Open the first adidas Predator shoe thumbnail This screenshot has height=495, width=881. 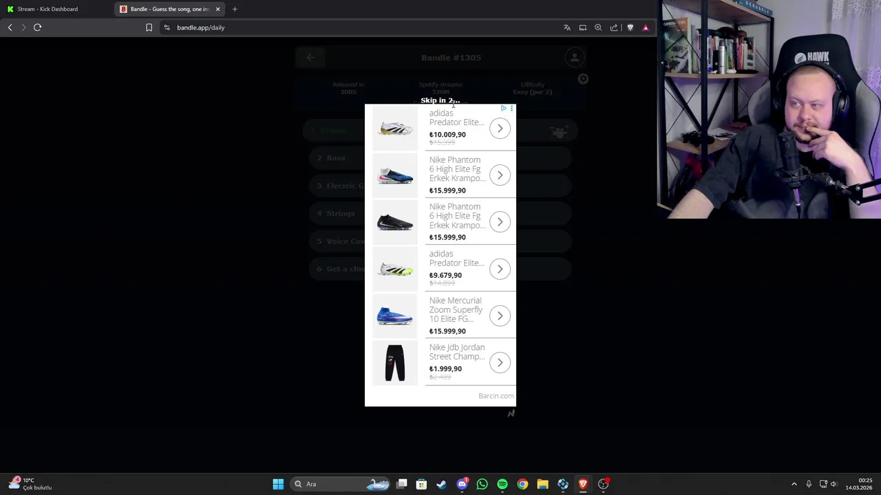(395, 128)
